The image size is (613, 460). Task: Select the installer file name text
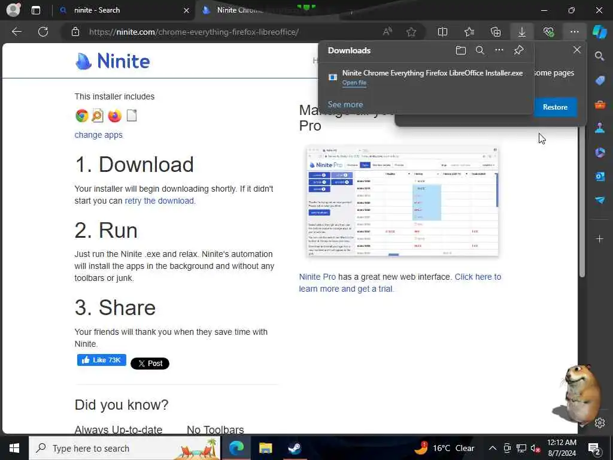(x=432, y=72)
